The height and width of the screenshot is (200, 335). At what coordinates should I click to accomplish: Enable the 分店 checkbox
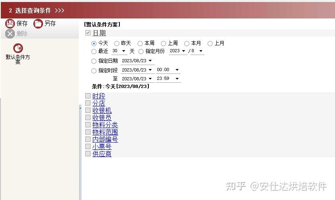click(x=88, y=103)
